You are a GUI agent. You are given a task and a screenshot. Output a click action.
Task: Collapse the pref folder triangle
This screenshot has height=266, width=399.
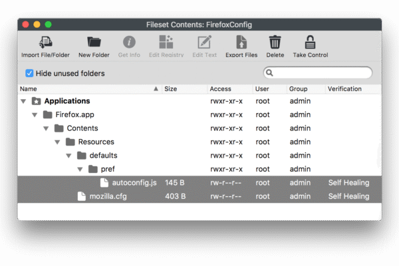[x=80, y=170]
